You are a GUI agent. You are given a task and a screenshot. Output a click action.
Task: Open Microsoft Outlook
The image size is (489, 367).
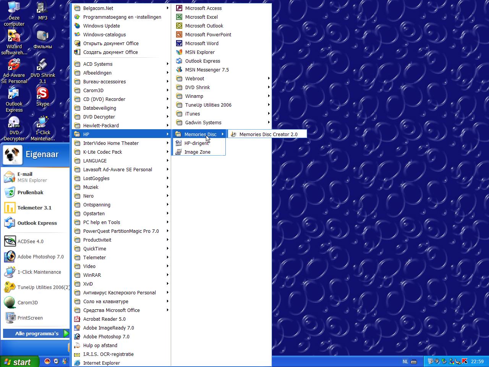(222, 26)
